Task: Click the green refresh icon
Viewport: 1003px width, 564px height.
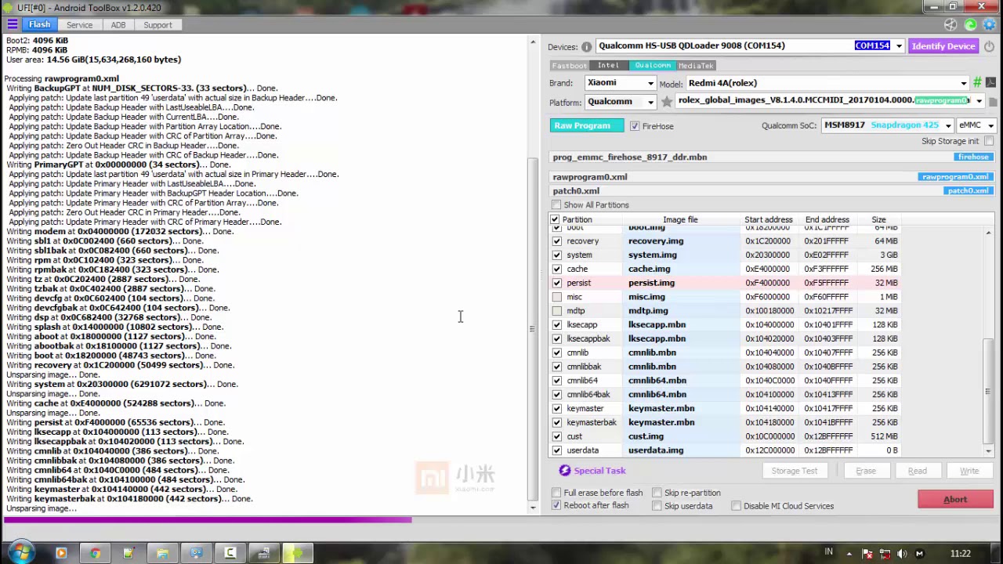Action: click(x=971, y=25)
